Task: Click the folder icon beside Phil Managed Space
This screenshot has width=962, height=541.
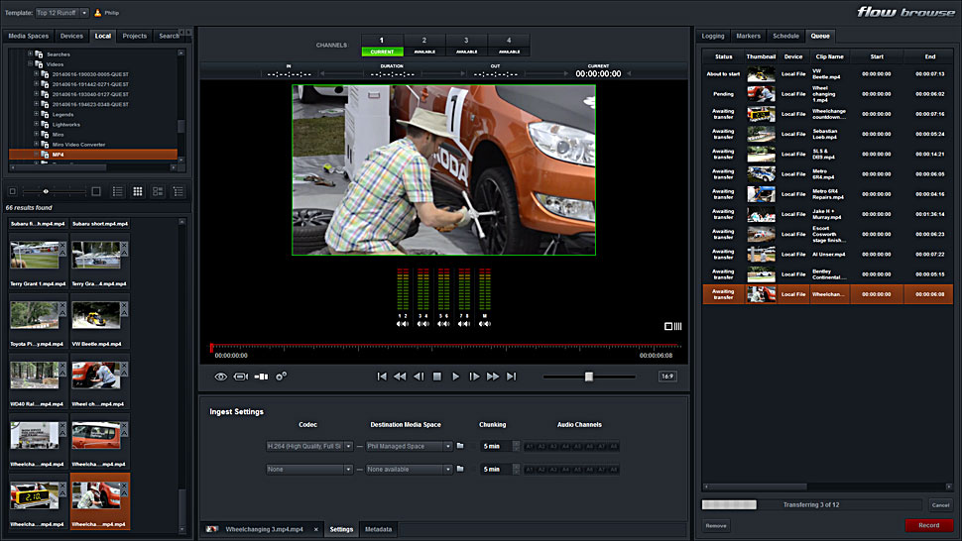Action: point(460,447)
